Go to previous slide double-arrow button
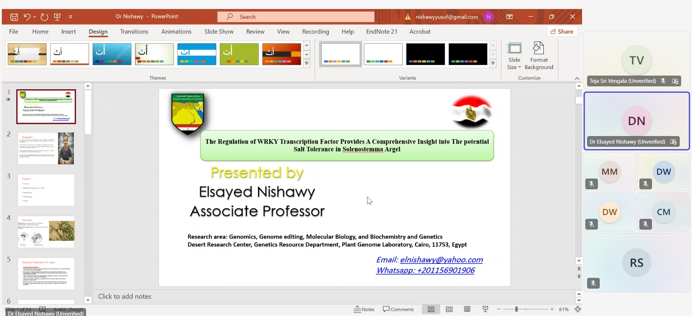Viewport: 692px width, 316px height. pos(579,269)
